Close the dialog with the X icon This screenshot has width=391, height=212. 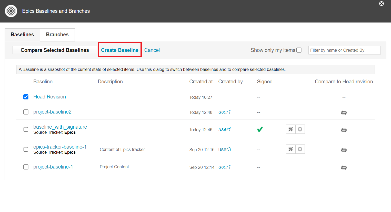click(381, 4)
